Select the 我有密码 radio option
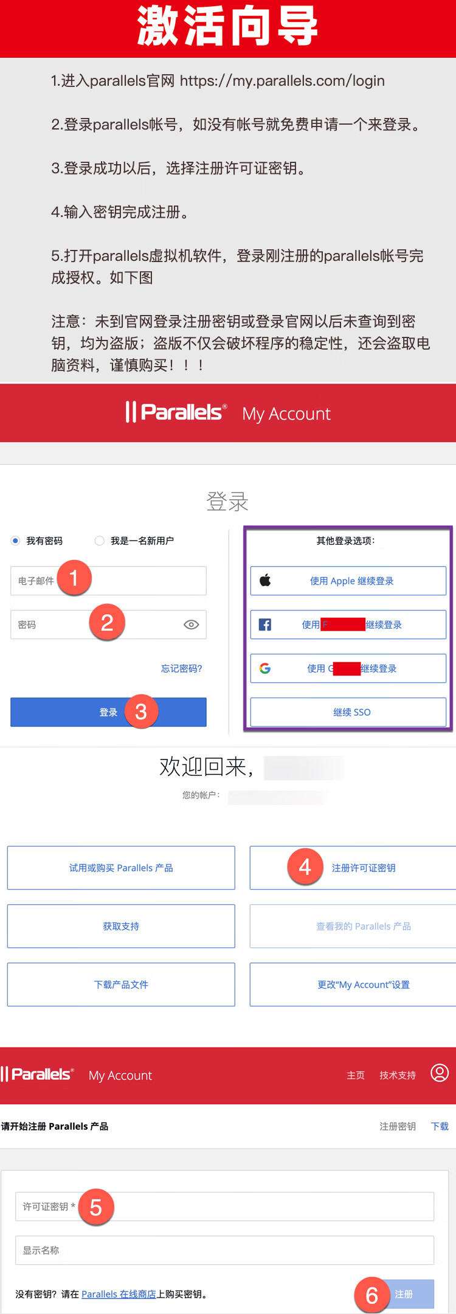456x1314 pixels. pyautogui.click(x=16, y=541)
